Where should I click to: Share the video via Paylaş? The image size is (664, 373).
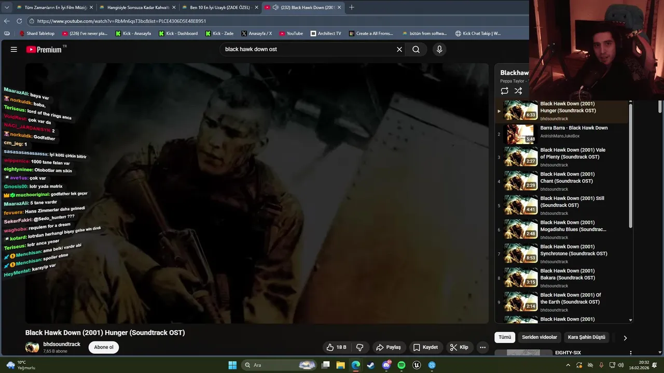pyautogui.click(x=389, y=347)
